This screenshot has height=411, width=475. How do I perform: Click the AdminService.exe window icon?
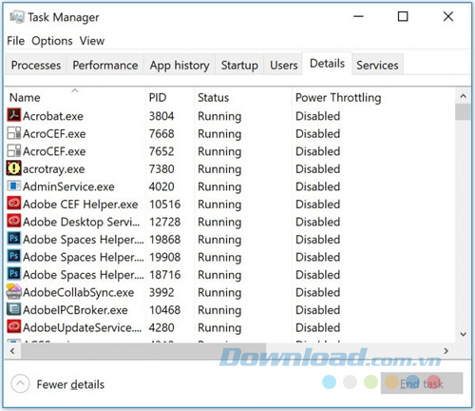pyautogui.click(x=14, y=186)
